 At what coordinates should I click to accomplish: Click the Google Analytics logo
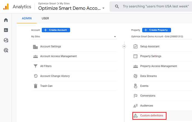tap(6, 6)
